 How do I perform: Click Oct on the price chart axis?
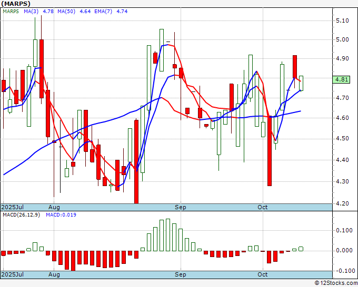point(263,207)
